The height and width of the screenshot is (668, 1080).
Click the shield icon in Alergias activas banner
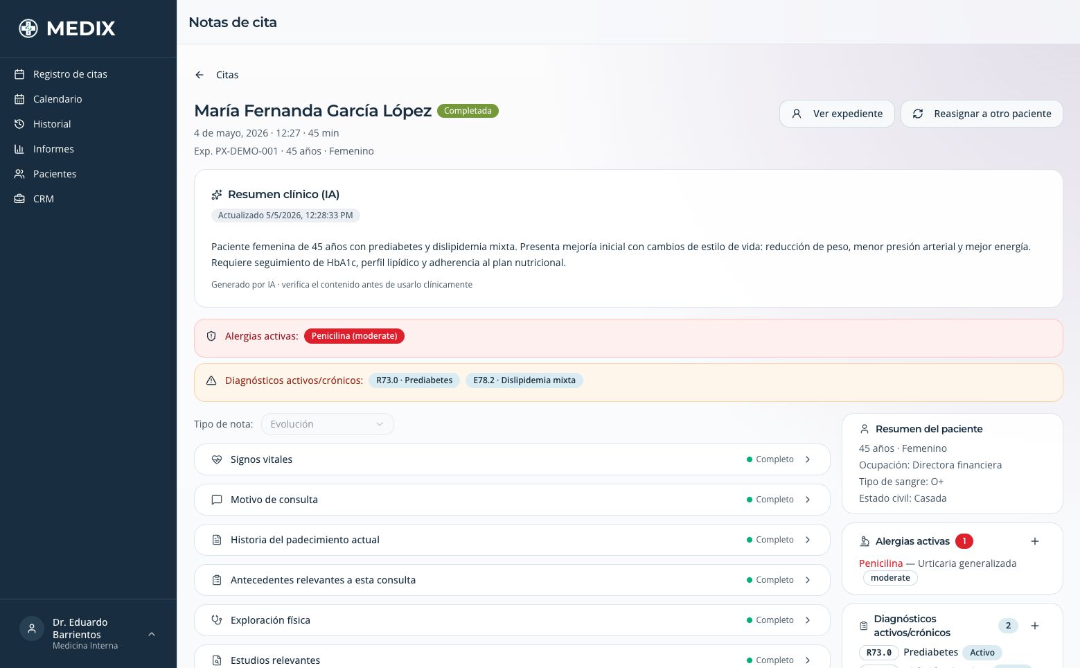click(x=211, y=336)
